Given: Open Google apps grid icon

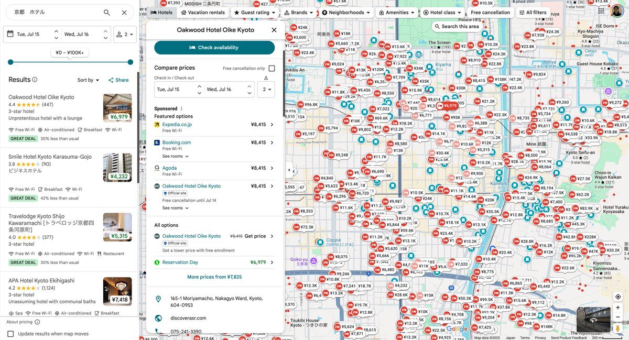Looking at the screenshot, I should pos(601,11).
